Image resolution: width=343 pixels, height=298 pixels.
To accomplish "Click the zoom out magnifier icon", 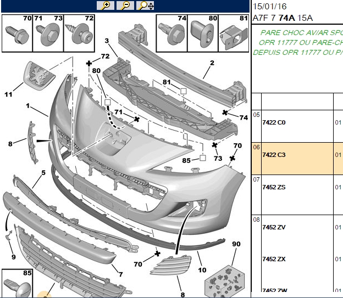I will tap(125, 5).
